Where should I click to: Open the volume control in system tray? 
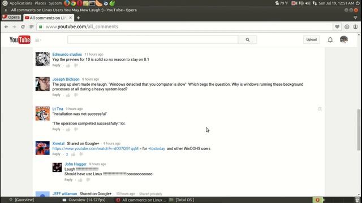pos(308,3)
